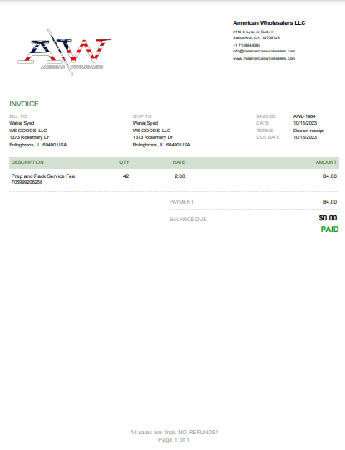345x450 pixels.
Task: Click the 'Page 1 of 1' footer text
Action: point(174,440)
